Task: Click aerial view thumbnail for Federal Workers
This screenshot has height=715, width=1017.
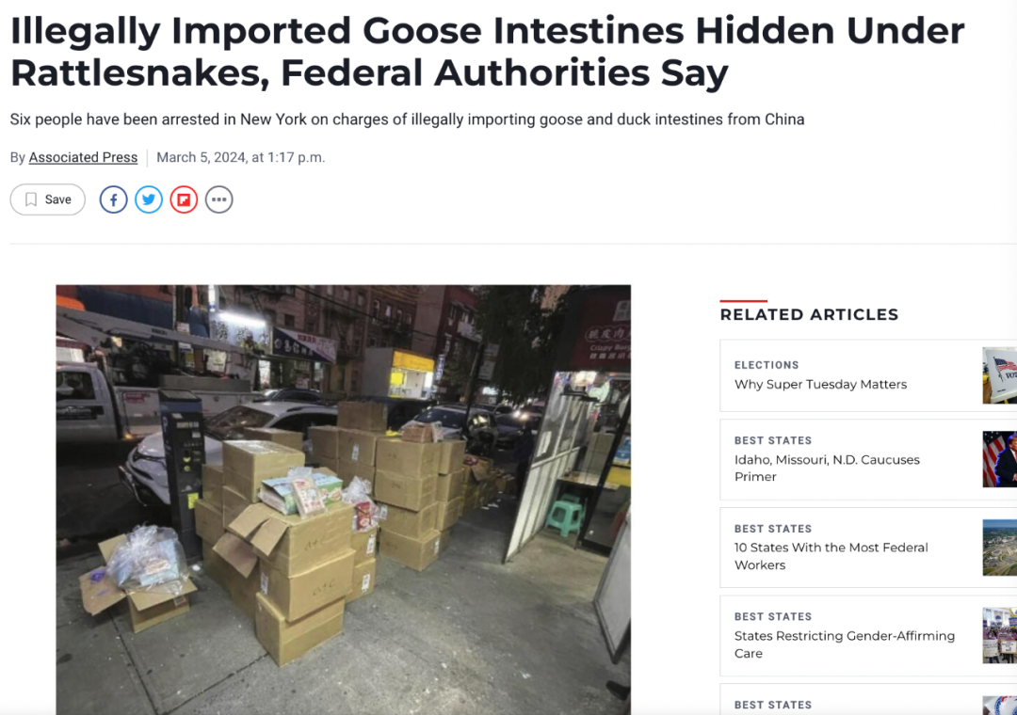Action: 999,548
